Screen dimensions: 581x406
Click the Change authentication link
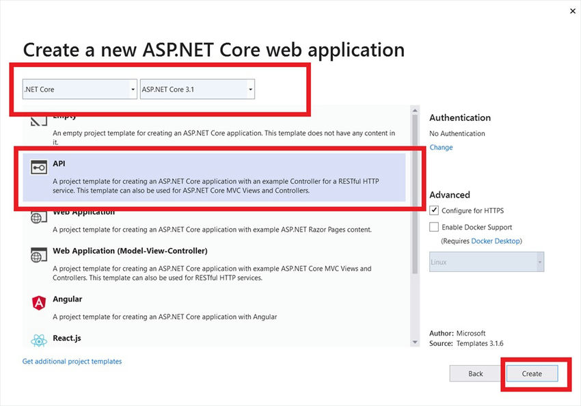pos(441,147)
